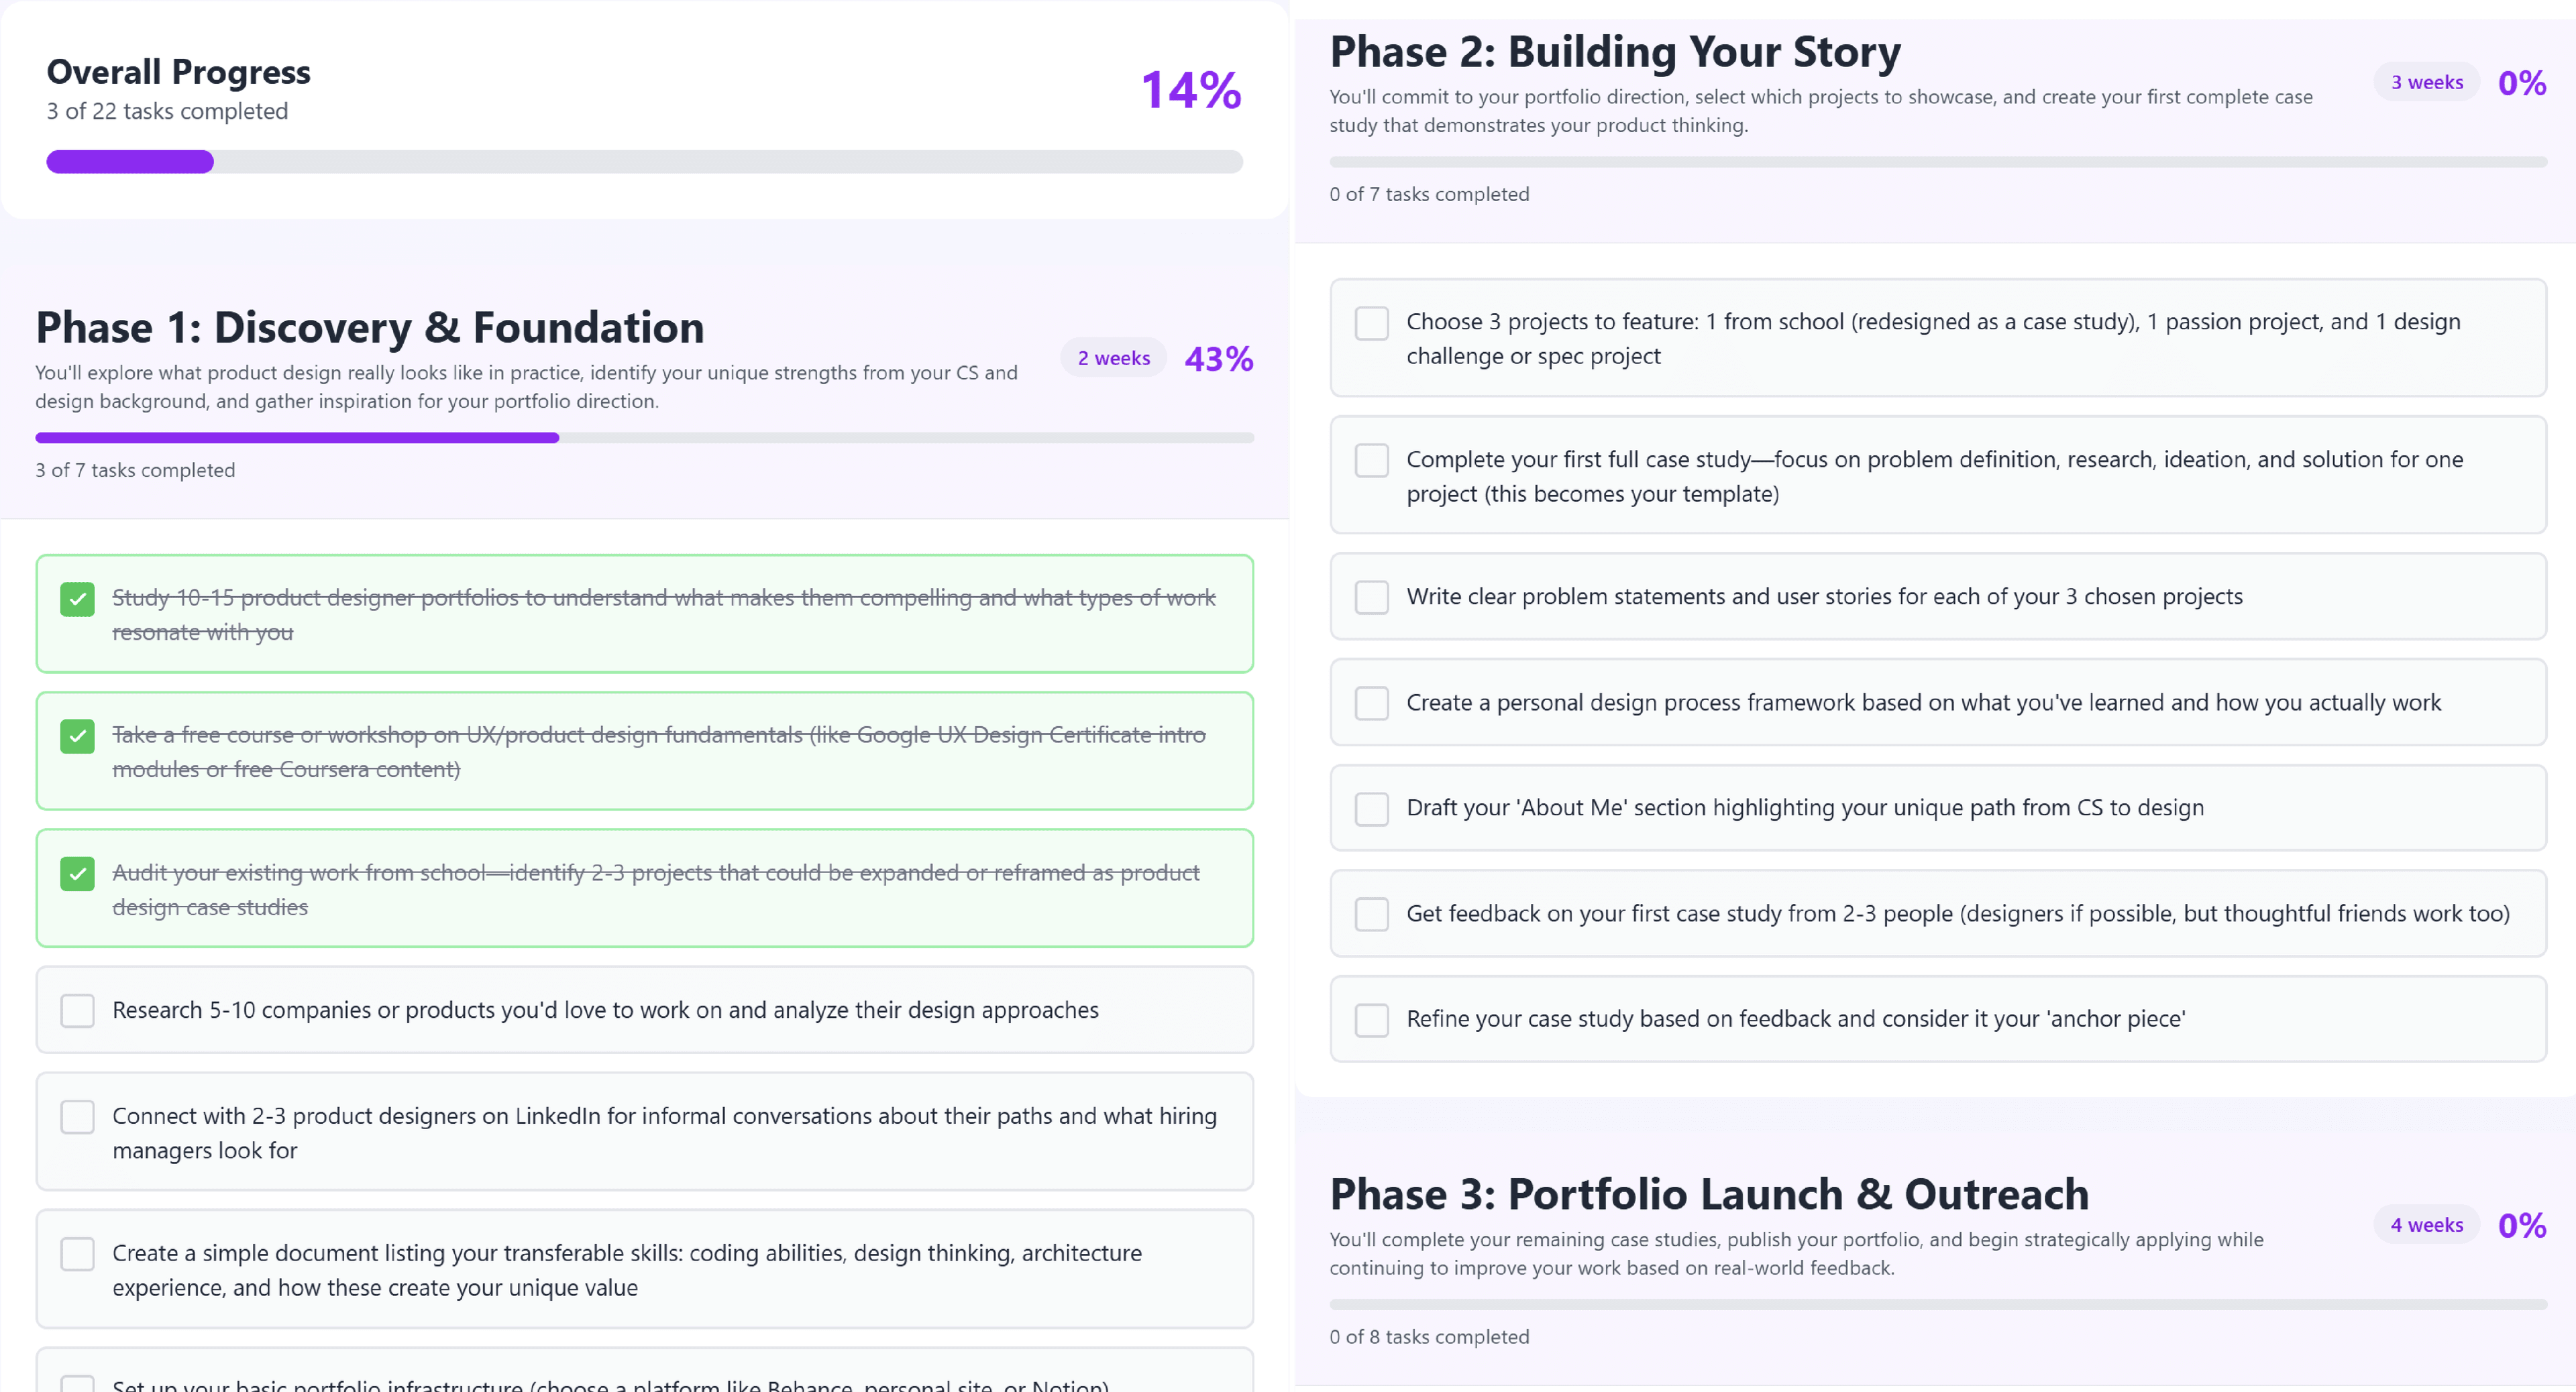Select the '2 weeks' badge in Phase 1
Image resolution: width=2576 pixels, height=1392 pixels.
point(1112,358)
